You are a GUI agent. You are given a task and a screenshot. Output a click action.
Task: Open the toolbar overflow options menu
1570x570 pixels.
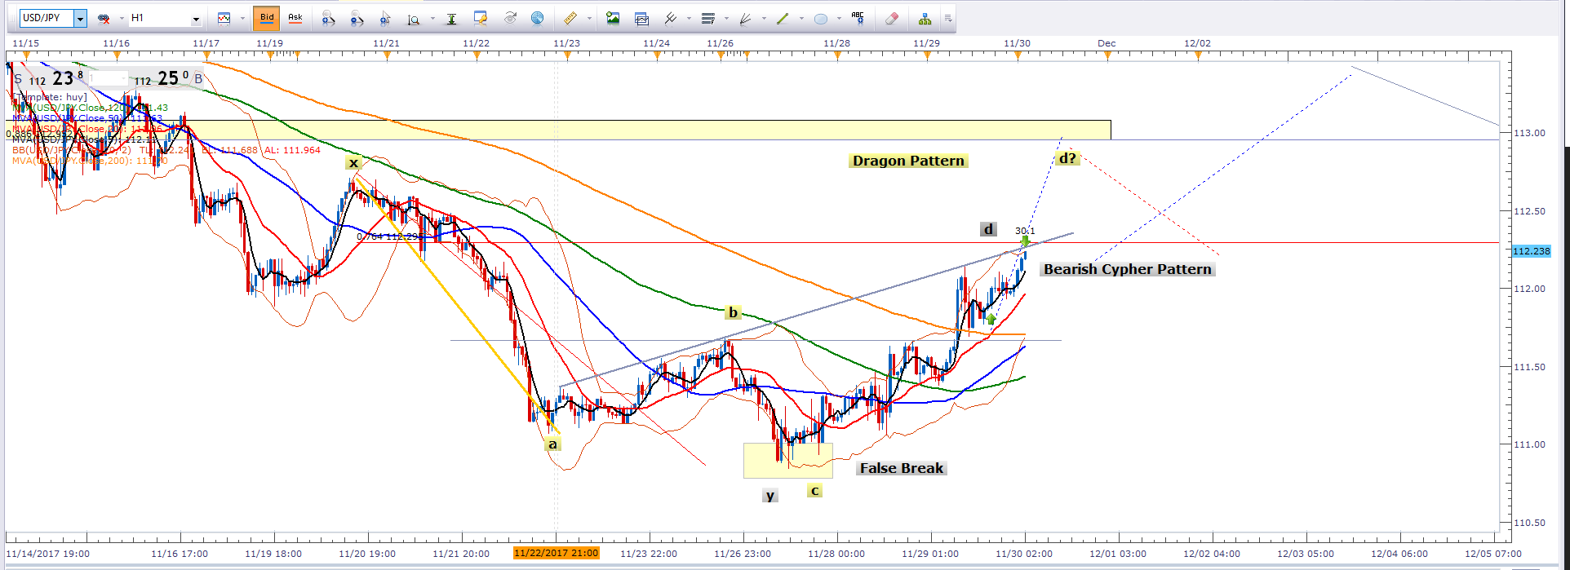click(948, 18)
